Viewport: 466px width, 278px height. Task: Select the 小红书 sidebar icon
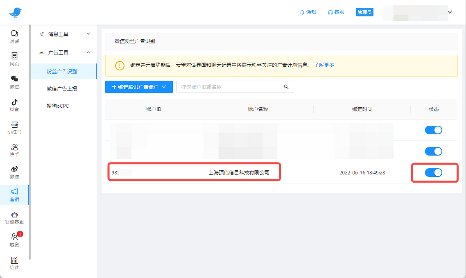tap(14, 127)
